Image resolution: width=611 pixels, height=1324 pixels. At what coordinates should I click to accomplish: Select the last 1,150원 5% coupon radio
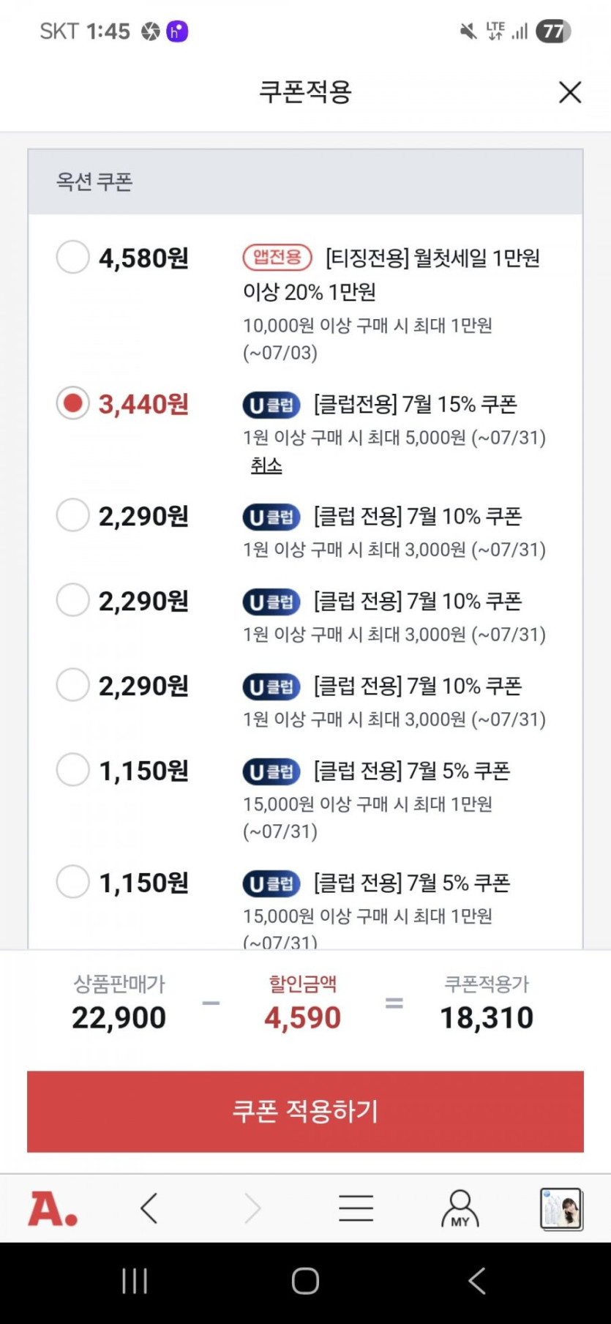72,882
